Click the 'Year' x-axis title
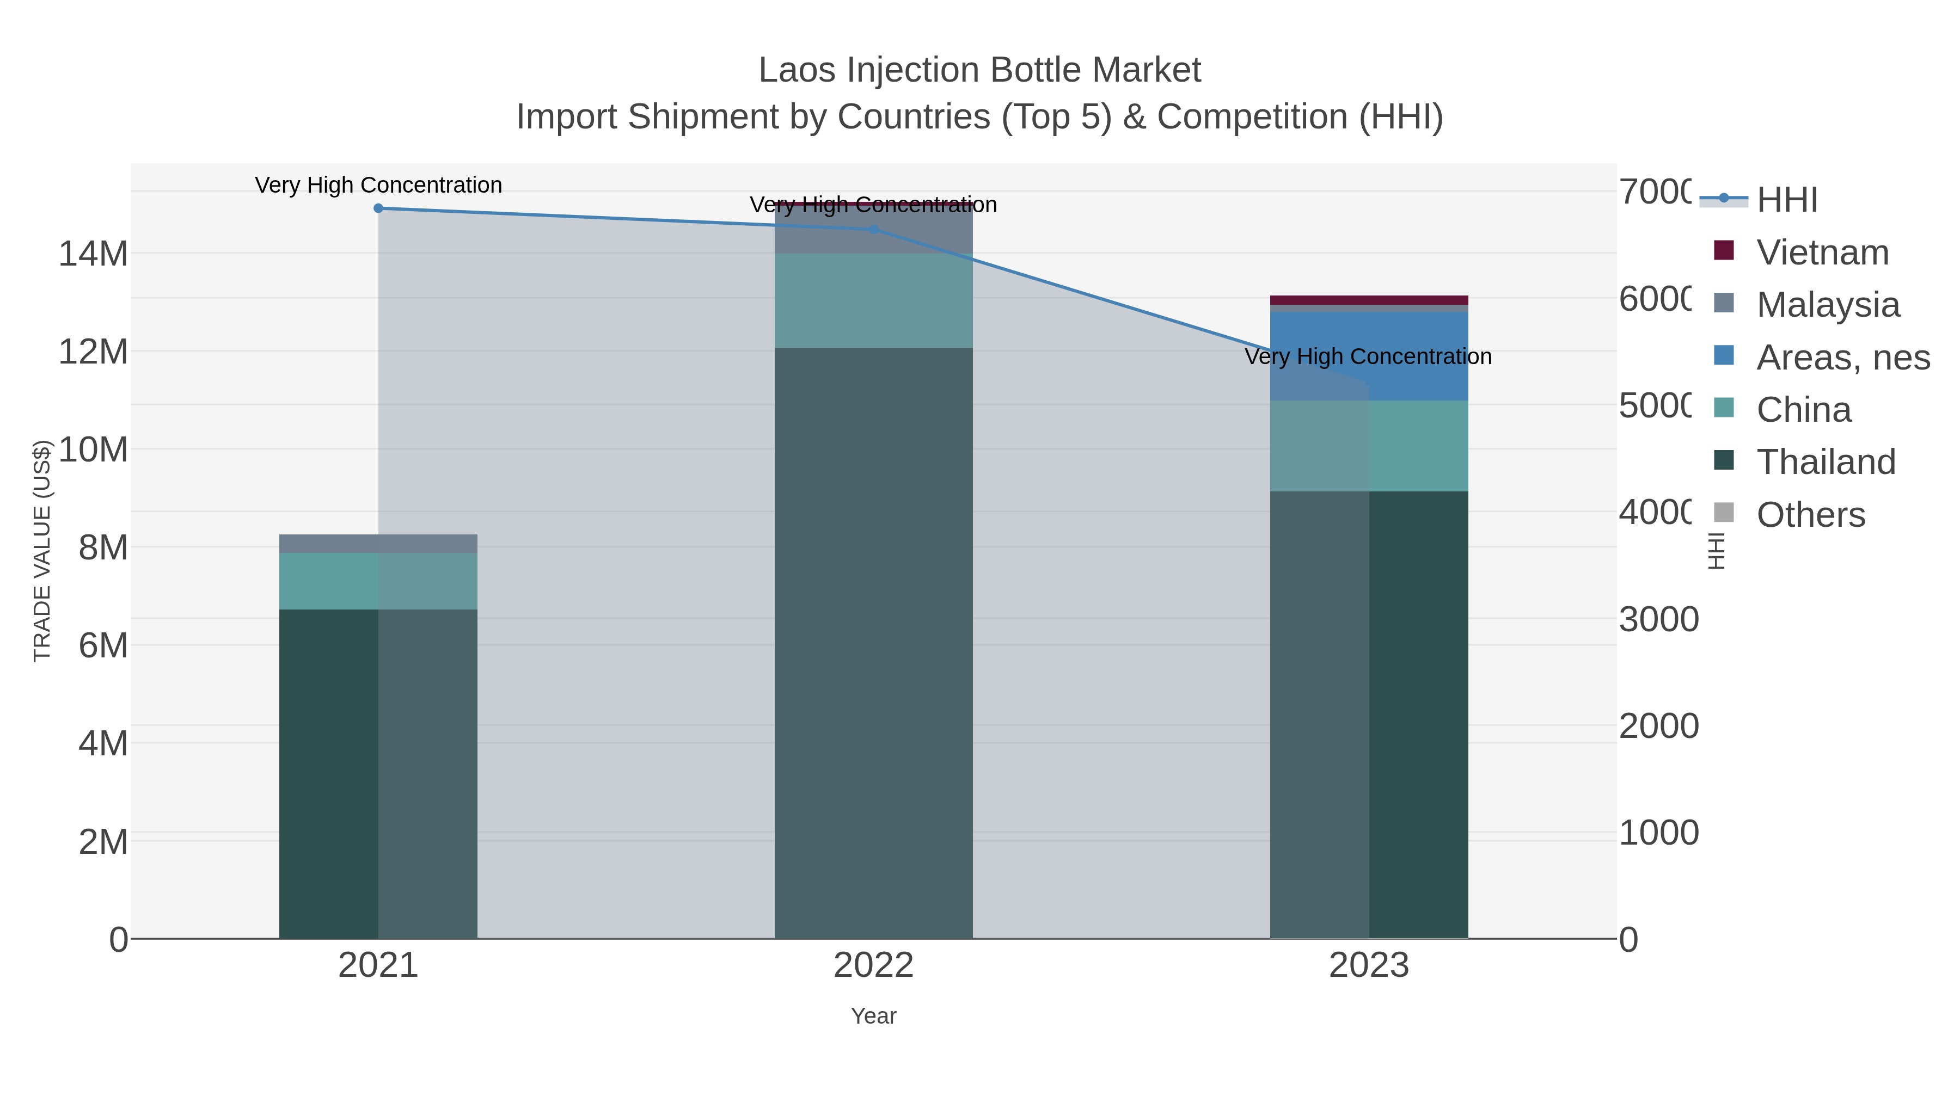The width and height of the screenshot is (1960, 1102). 873,1016
